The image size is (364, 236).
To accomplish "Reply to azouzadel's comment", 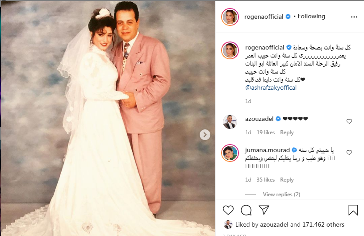I will pyautogui.click(x=287, y=132).
